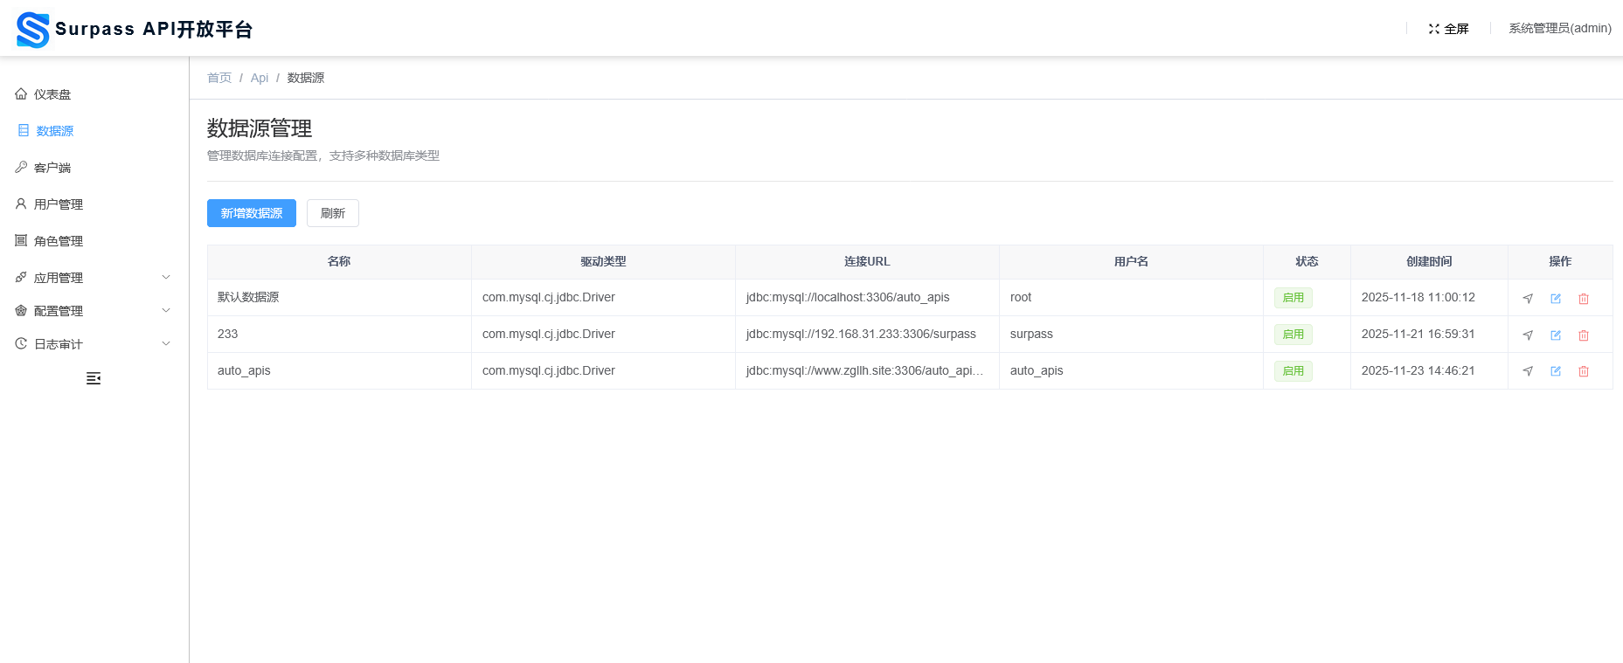Select the jdbc:mysql://localhost:3306/auto_apis URL cell

(867, 298)
